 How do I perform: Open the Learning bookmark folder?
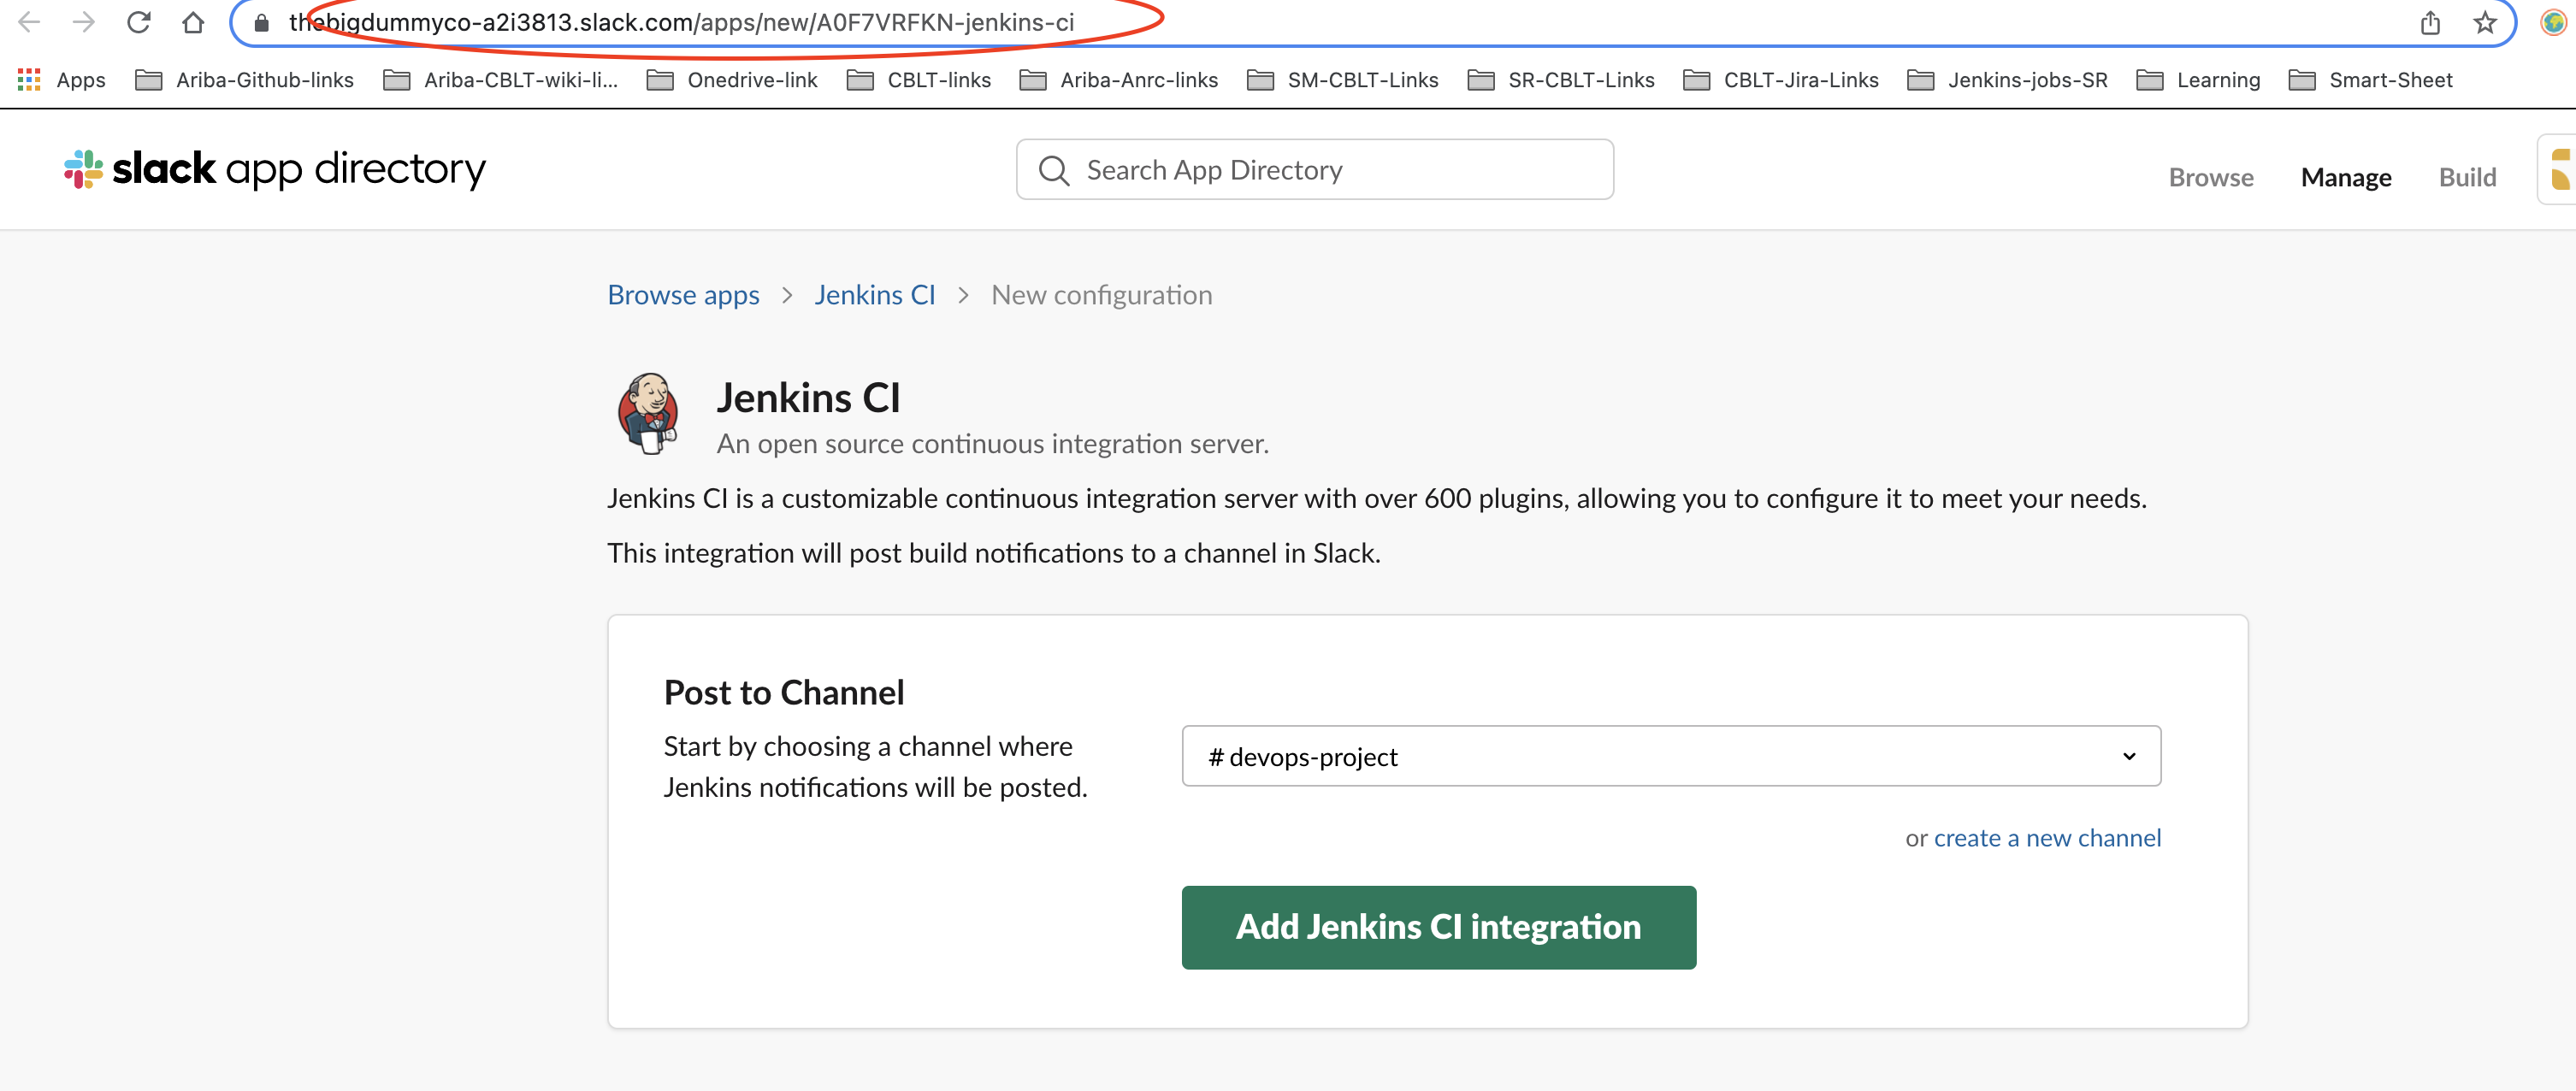tap(2197, 80)
